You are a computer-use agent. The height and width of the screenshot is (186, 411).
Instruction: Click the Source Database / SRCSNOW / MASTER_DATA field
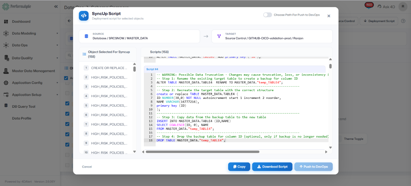(x=139, y=36)
